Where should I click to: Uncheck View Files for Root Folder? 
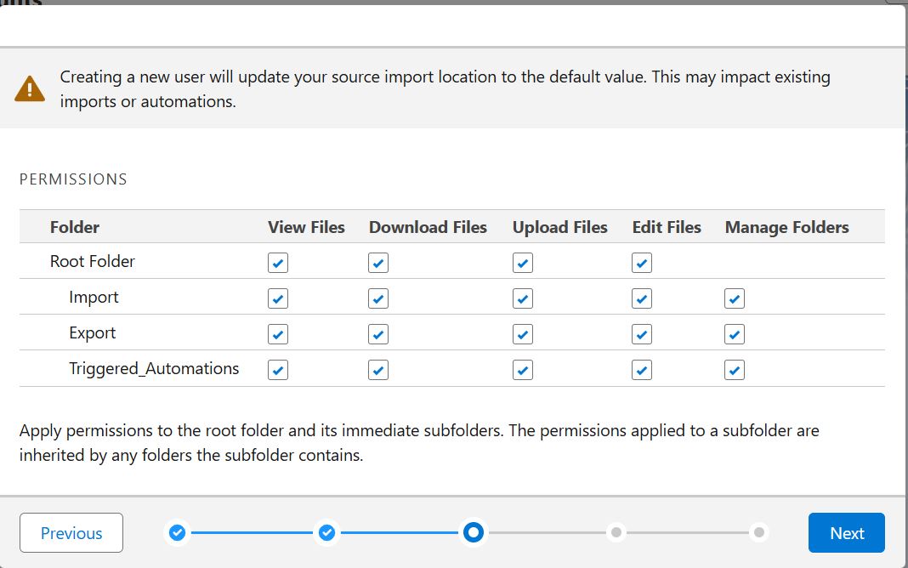coord(277,263)
